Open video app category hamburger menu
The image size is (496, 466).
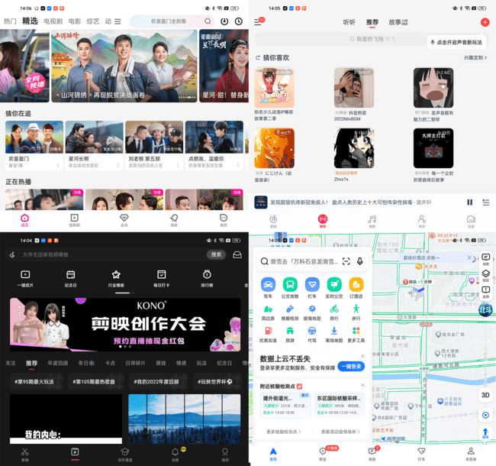point(118,21)
